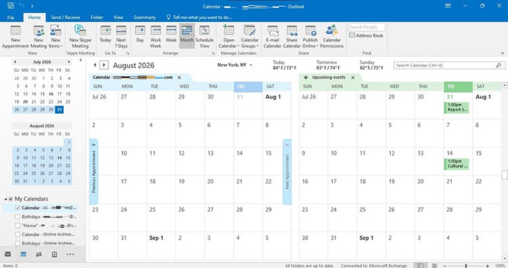Switch to Schedule View
Screen dimensions: 508x268
pyautogui.click(x=205, y=37)
